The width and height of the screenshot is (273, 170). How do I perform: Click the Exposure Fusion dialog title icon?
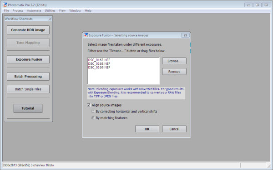(86, 35)
